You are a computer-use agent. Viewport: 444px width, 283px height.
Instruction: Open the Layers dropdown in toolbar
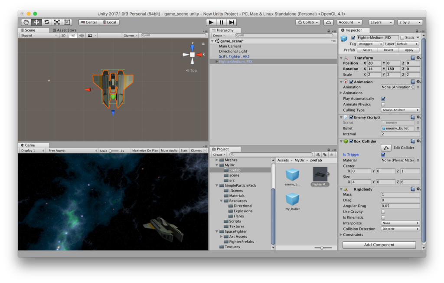click(x=381, y=22)
